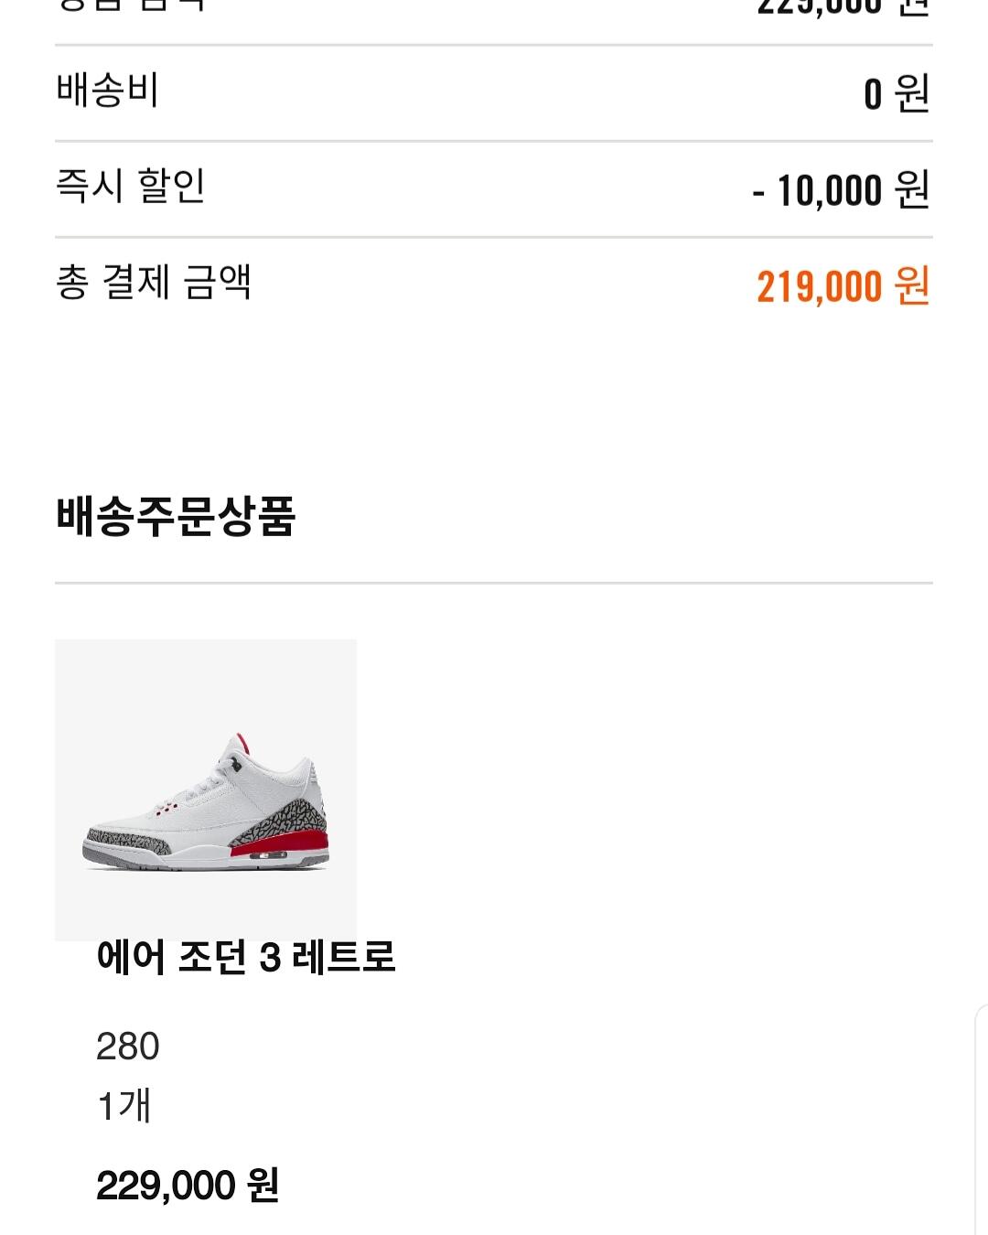
Task: Select the shoe size 280 text
Action: coord(128,1047)
